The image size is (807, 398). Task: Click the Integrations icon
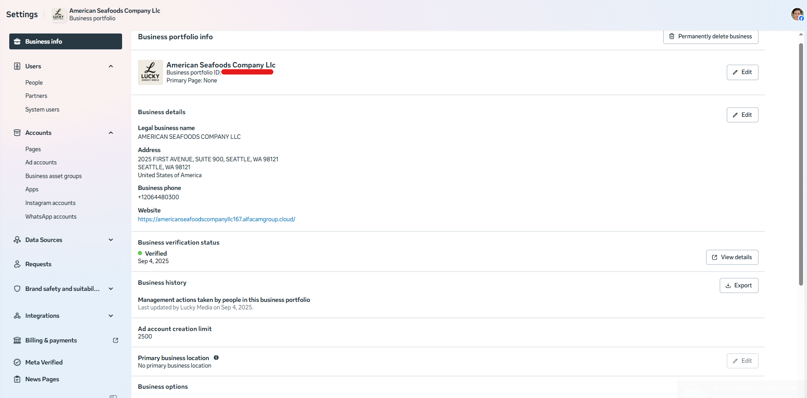coord(17,316)
